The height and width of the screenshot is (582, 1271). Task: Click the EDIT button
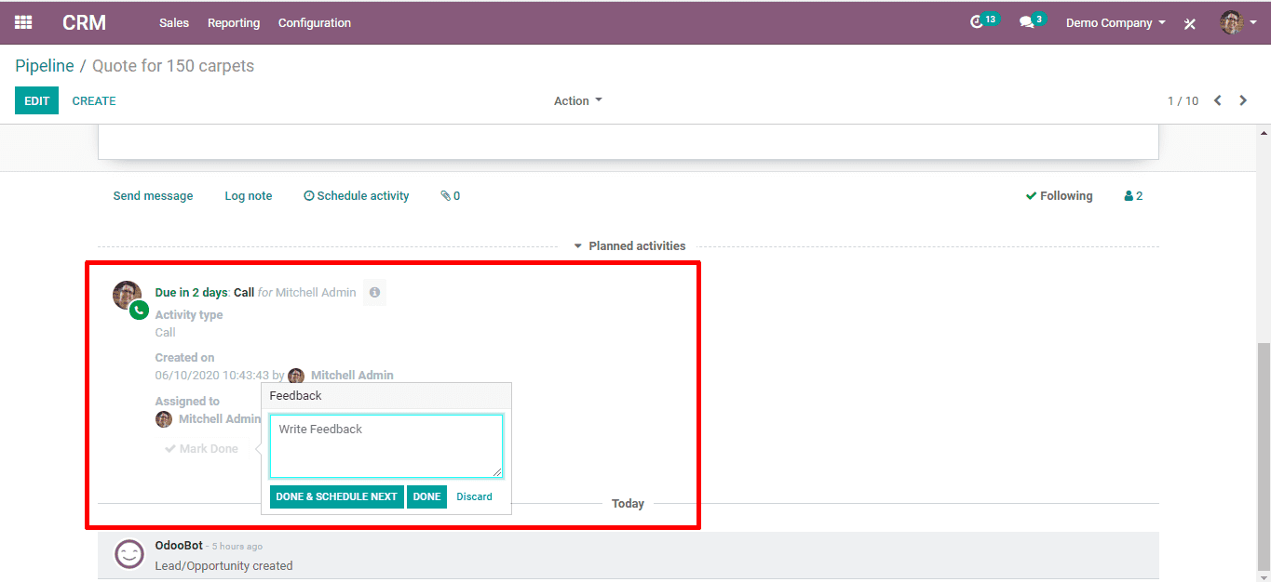click(x=36, y=100)
